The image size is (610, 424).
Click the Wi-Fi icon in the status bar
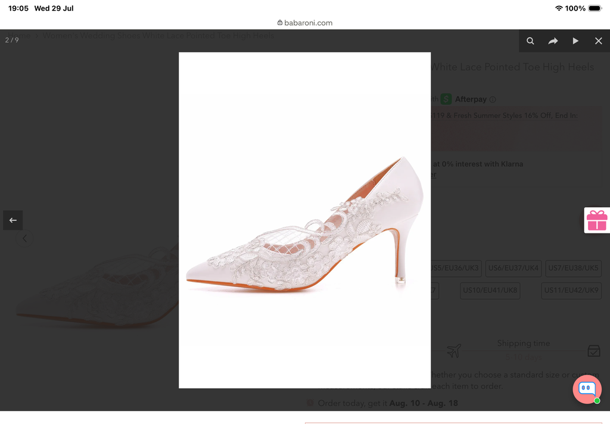pos(559,8)
